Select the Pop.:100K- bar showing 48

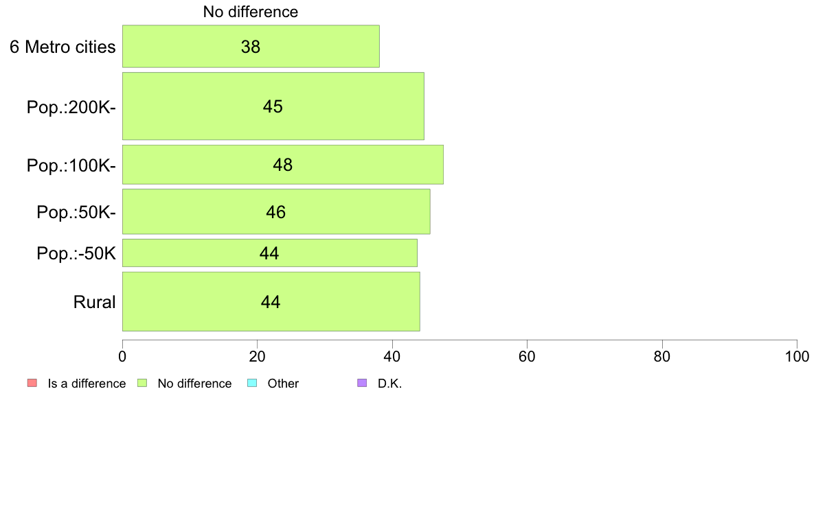point(282,165)
